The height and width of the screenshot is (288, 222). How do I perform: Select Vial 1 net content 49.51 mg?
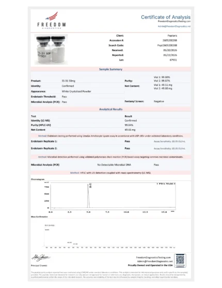[163, 85]
